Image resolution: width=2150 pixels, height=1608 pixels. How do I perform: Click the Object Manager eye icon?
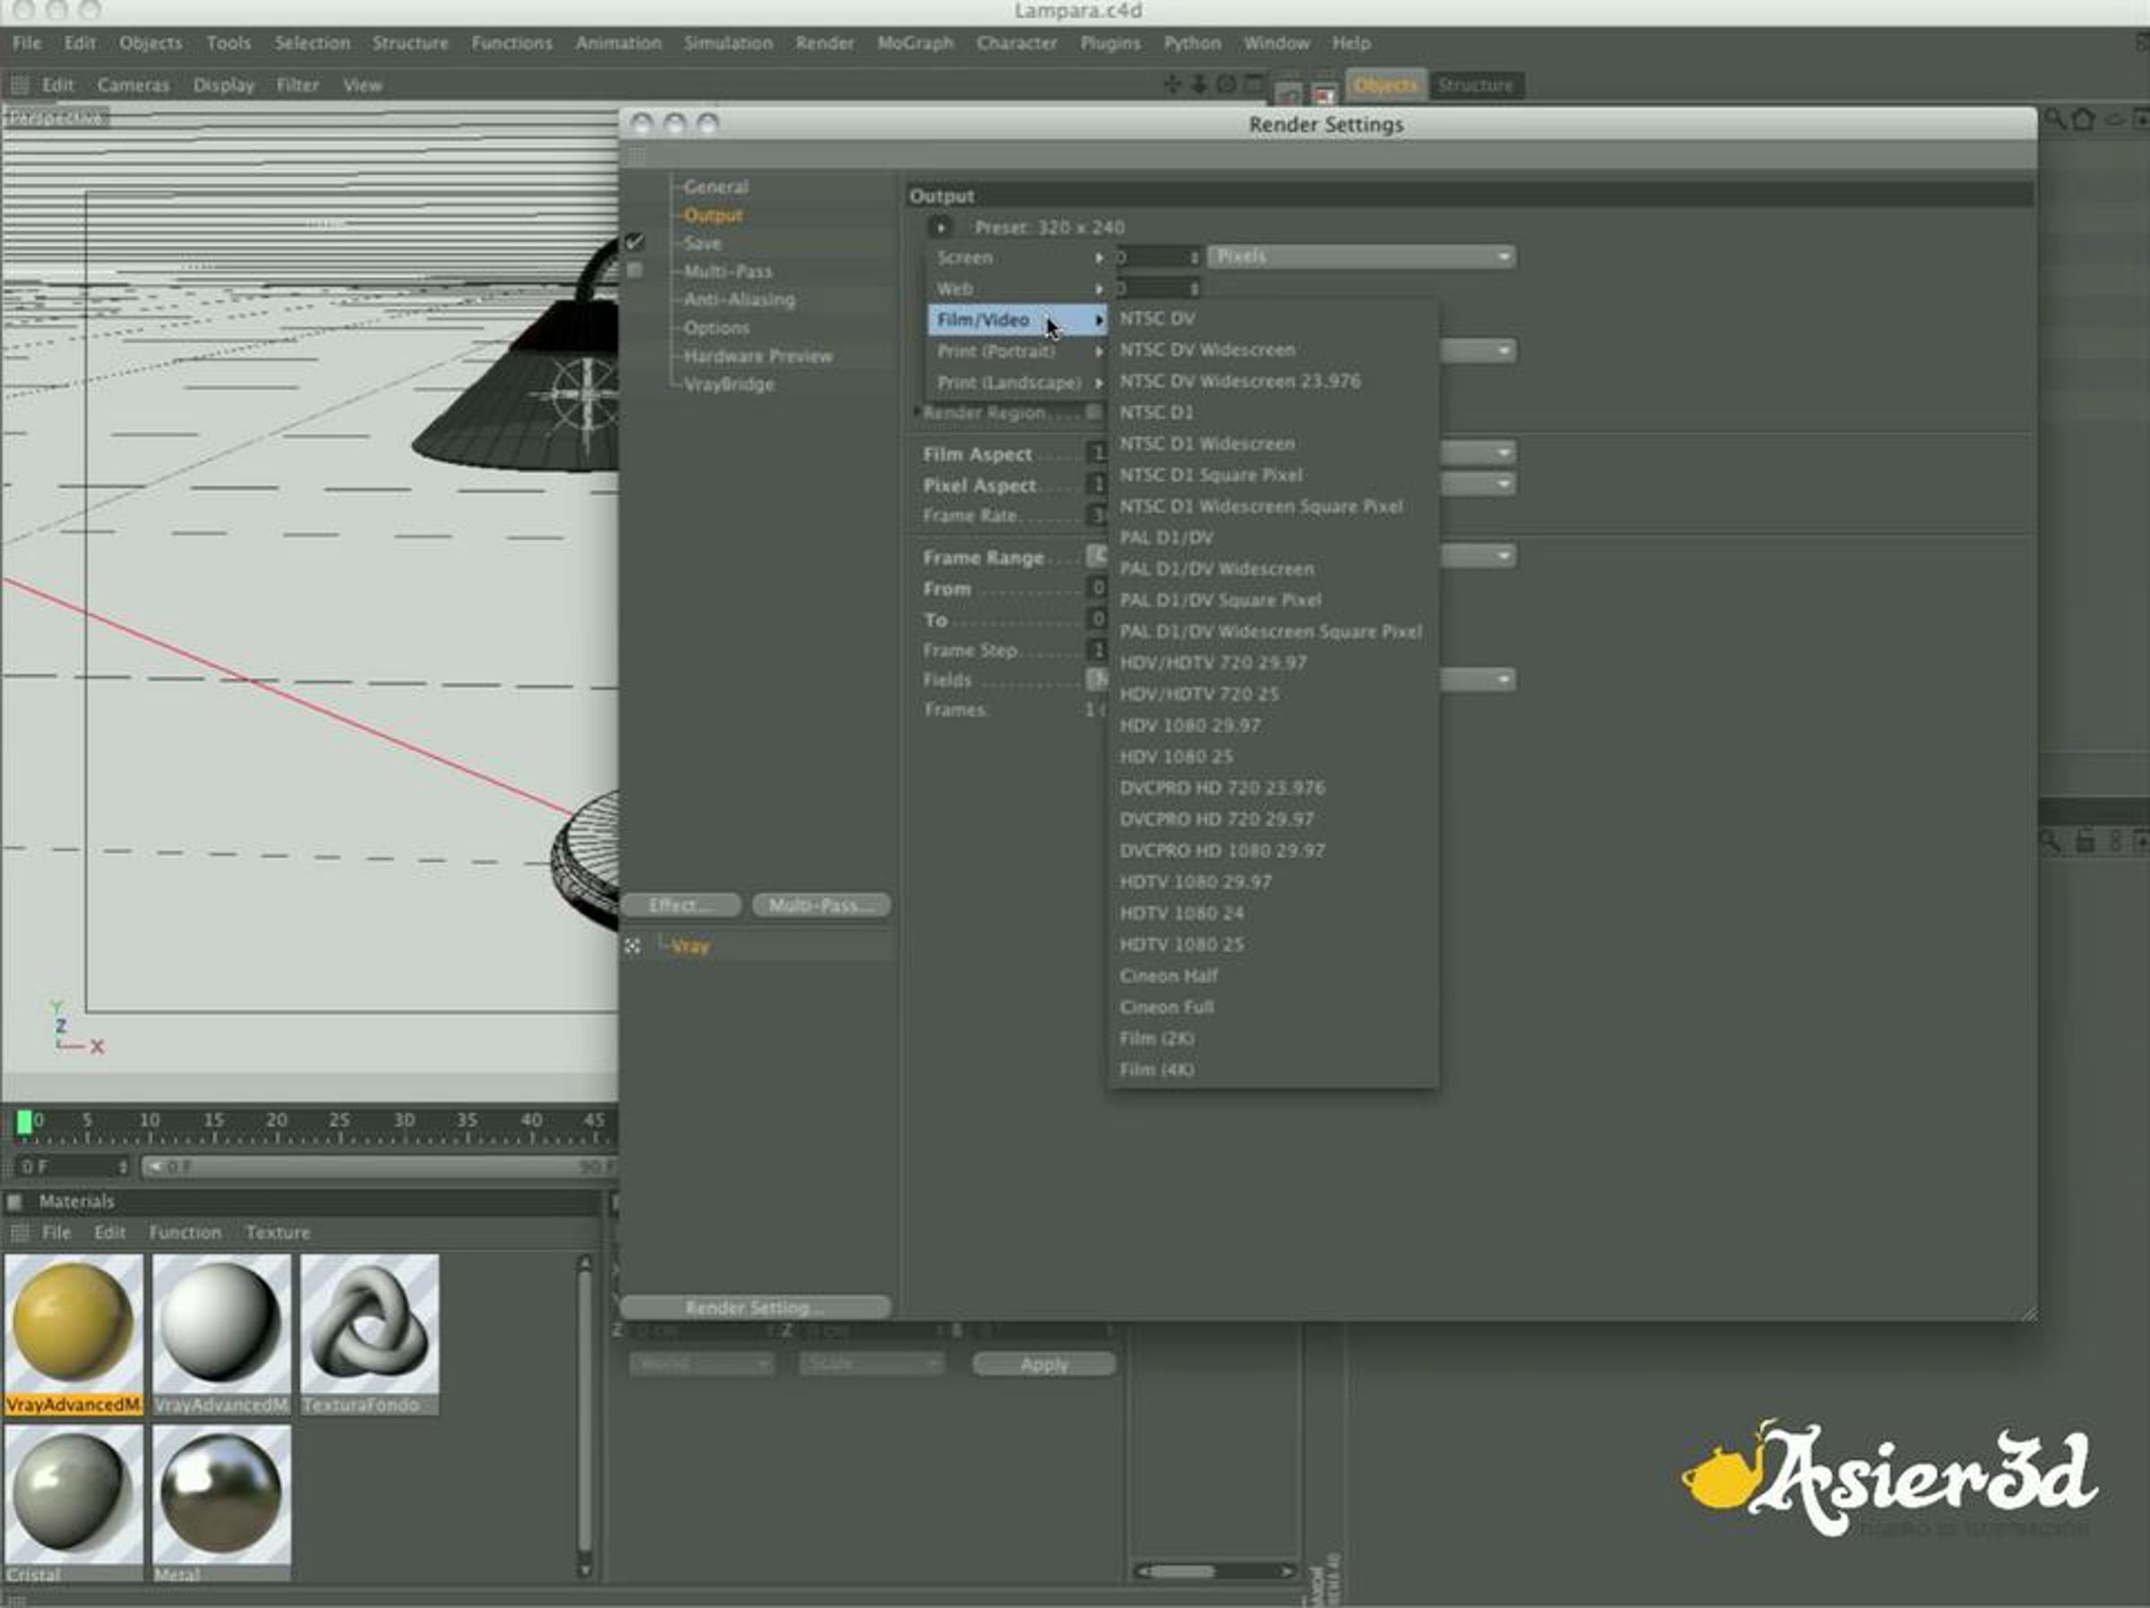coord(2114,118)
